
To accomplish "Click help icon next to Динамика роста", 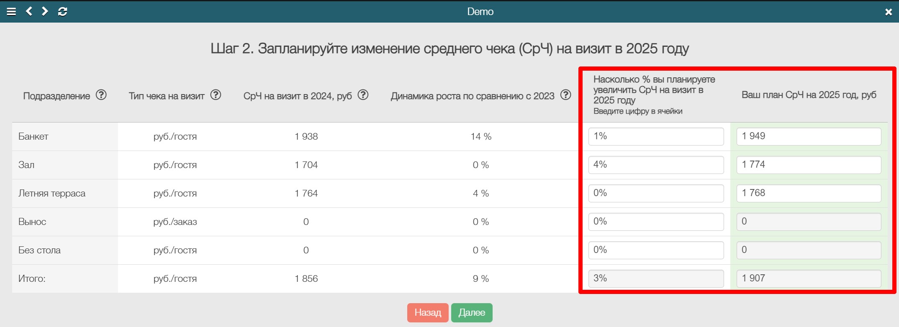I will tap(566, 95).
